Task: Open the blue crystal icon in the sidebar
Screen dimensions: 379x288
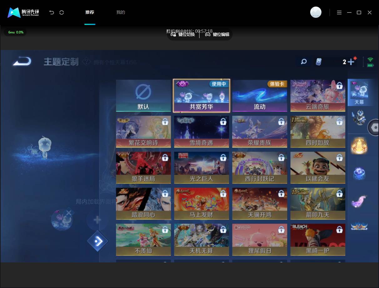Action: tap(359, 173)
